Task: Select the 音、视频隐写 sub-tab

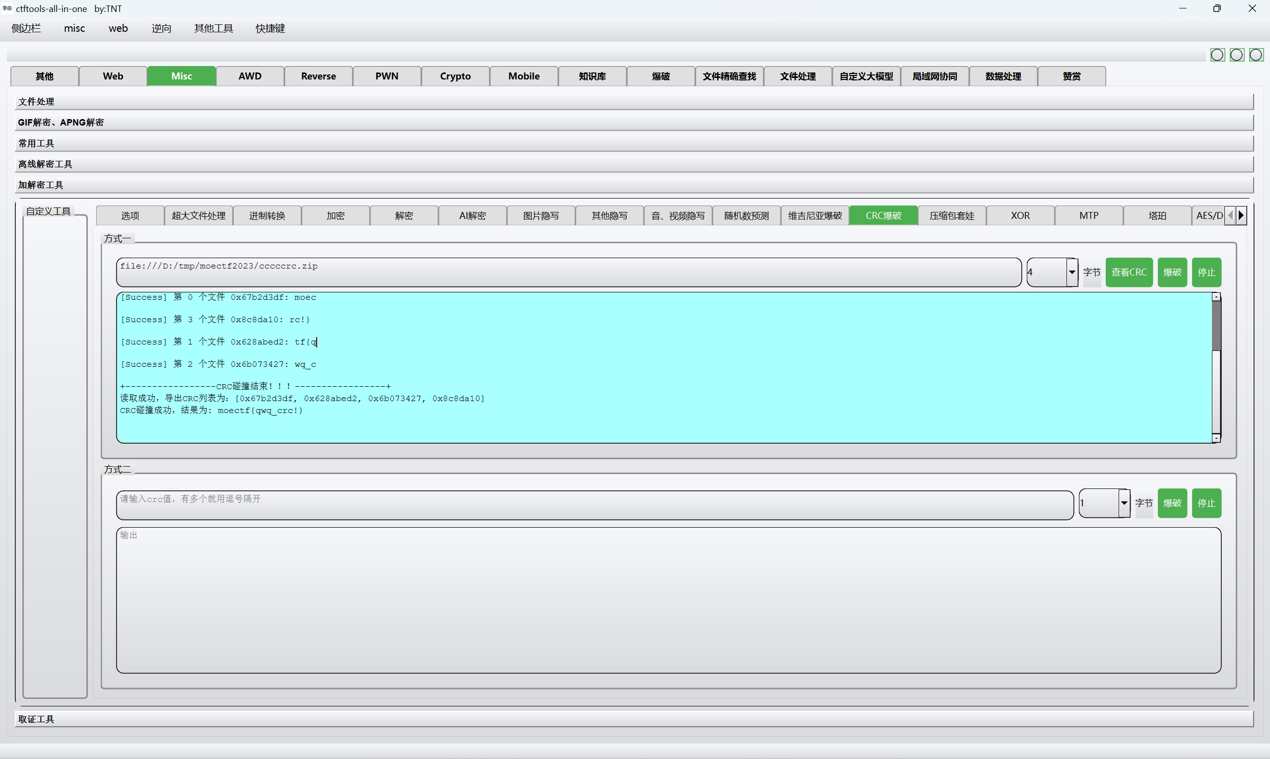Action: (x=678, y=215)
